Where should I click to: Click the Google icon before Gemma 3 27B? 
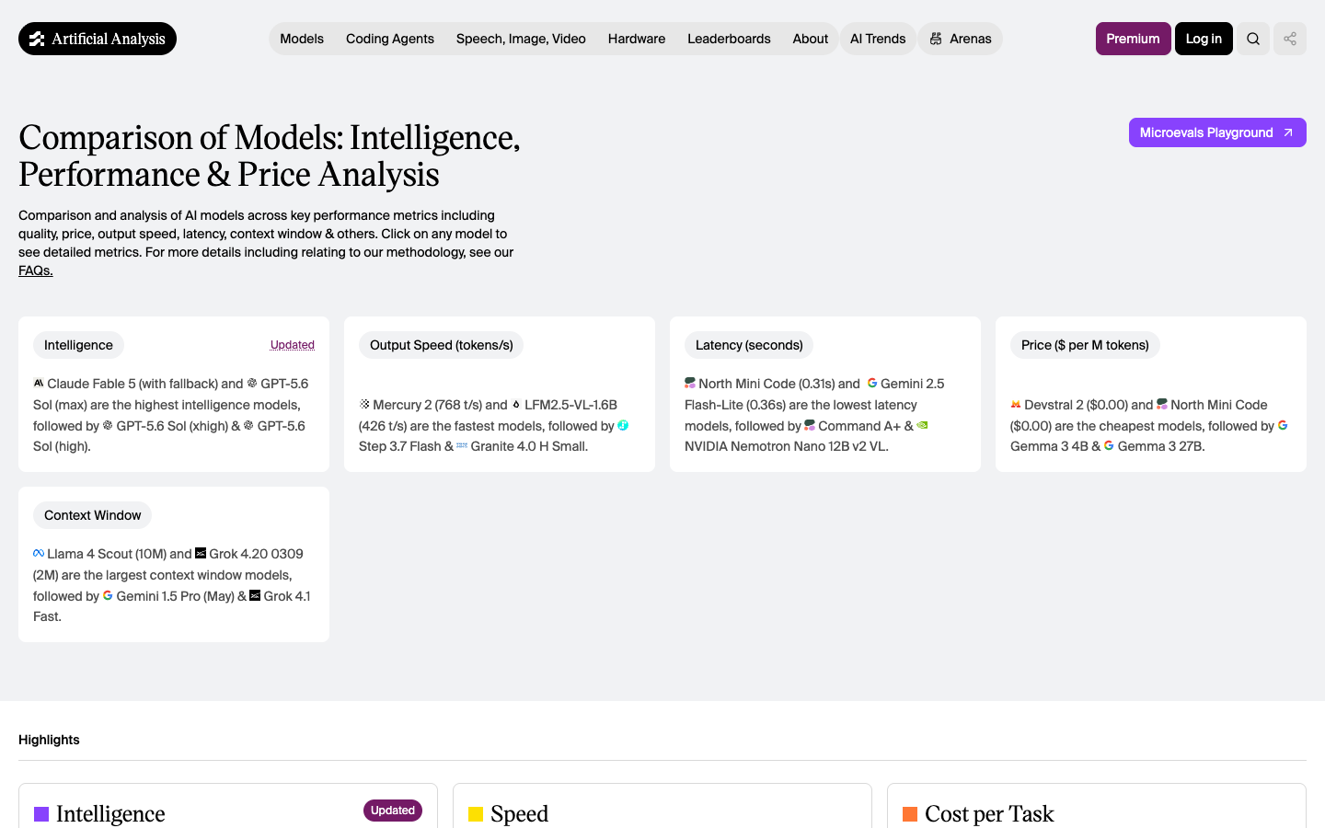1109,445
